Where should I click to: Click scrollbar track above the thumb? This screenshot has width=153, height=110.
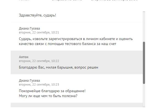144,27
